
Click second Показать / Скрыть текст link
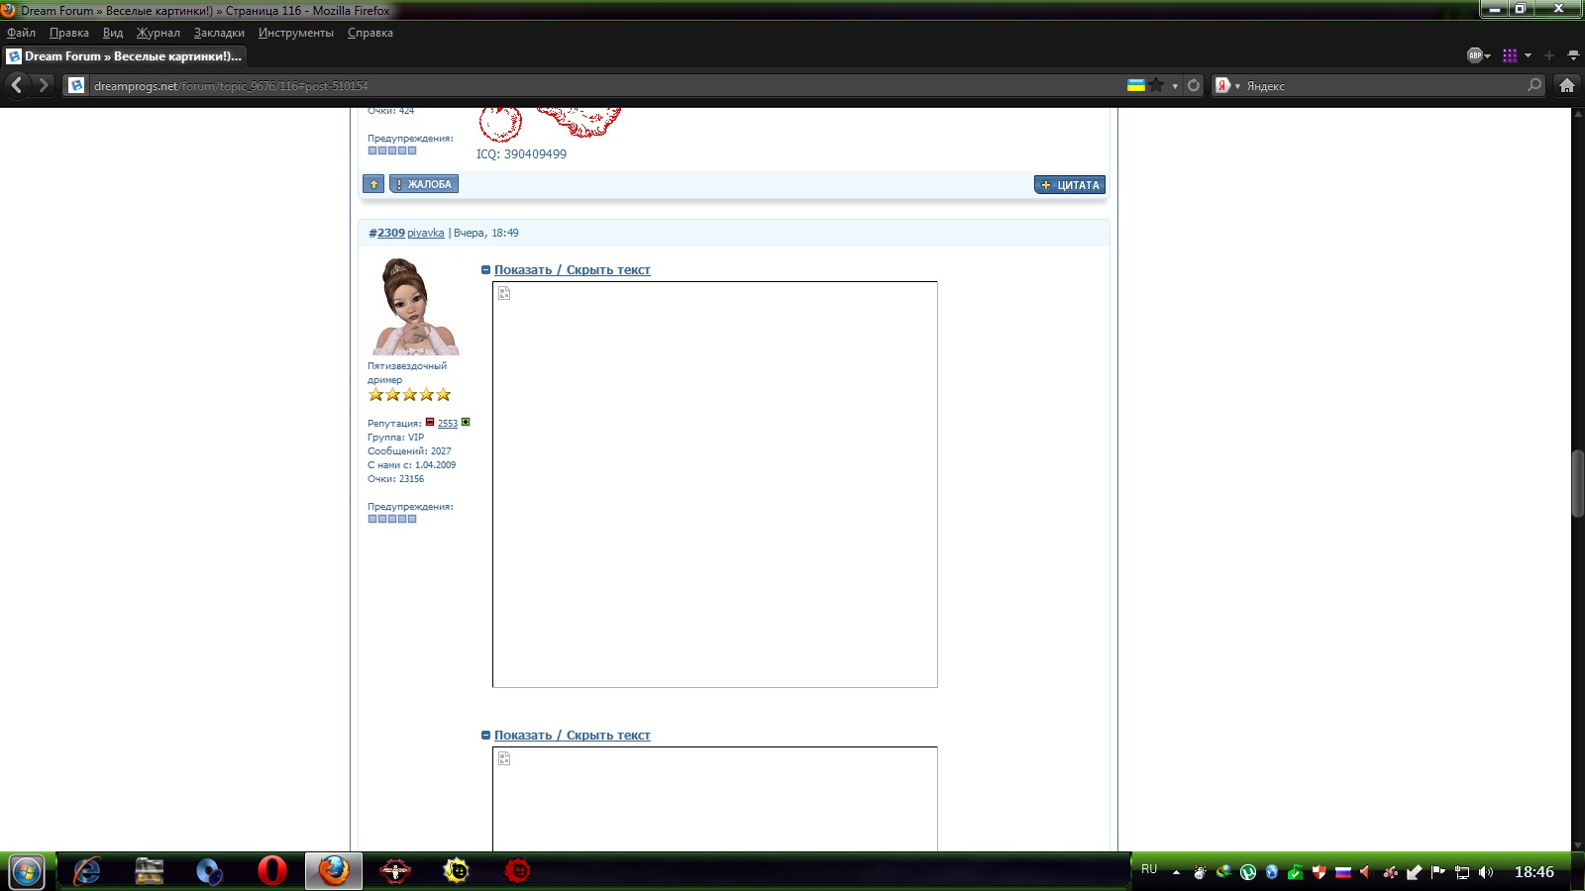tap(573, 736)
